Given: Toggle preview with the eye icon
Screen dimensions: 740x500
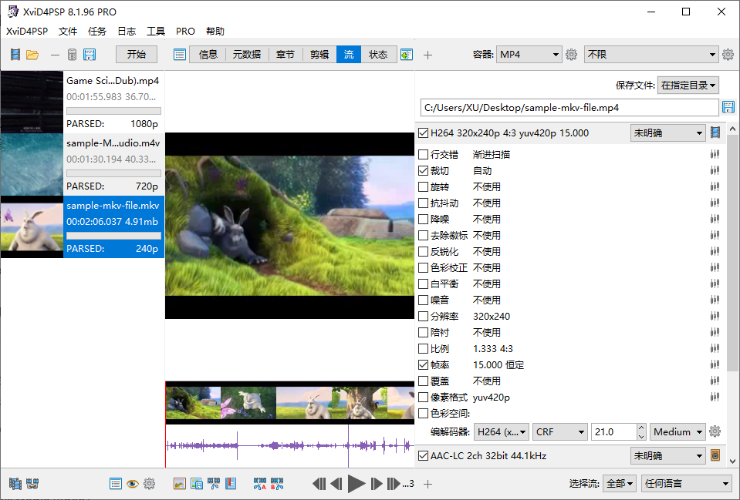Looking at the screenshot, I should click(x=132, y=483).
